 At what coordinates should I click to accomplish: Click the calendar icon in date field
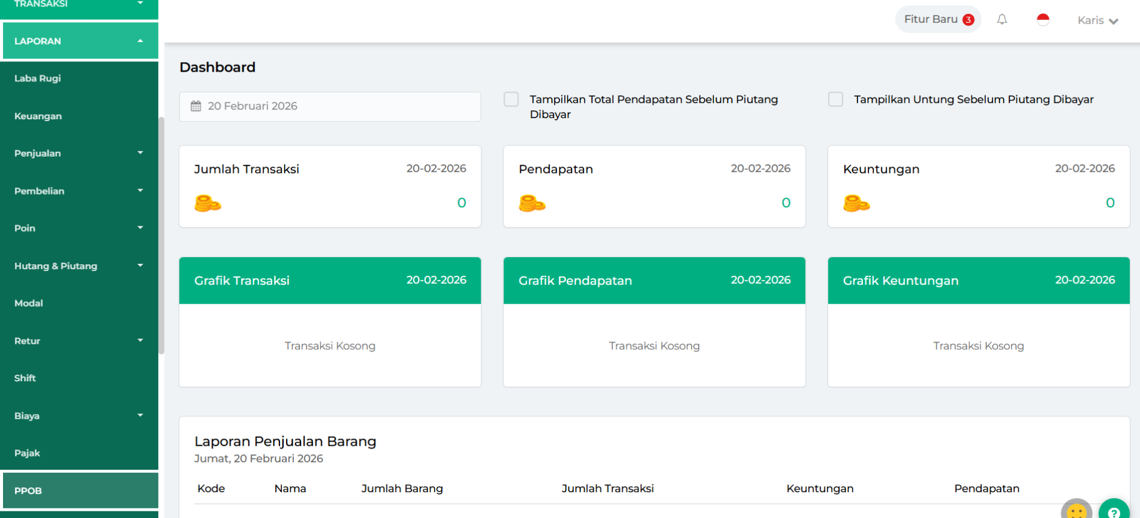pos(196,106)
